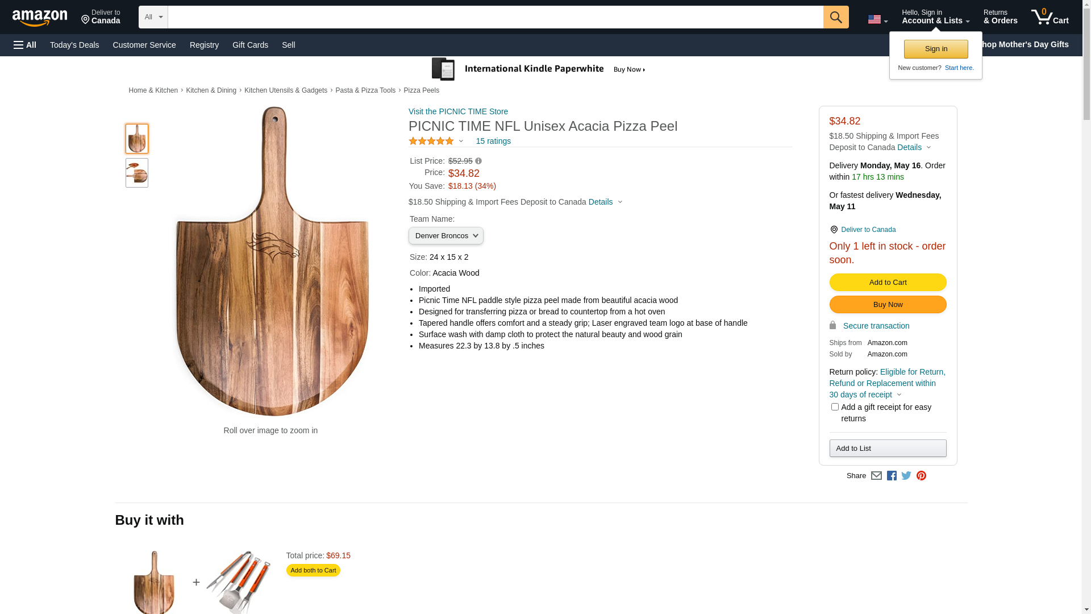Open the All hamburger menu
The width and height of the screenshot is (1091, 614).
[x=25, y=45]
